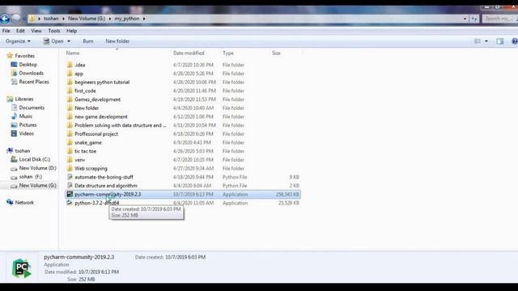The height and width of the screenshot is (291, 518).
Task: Create a New folder from toolbar
Action: click(x=117, y=41)
